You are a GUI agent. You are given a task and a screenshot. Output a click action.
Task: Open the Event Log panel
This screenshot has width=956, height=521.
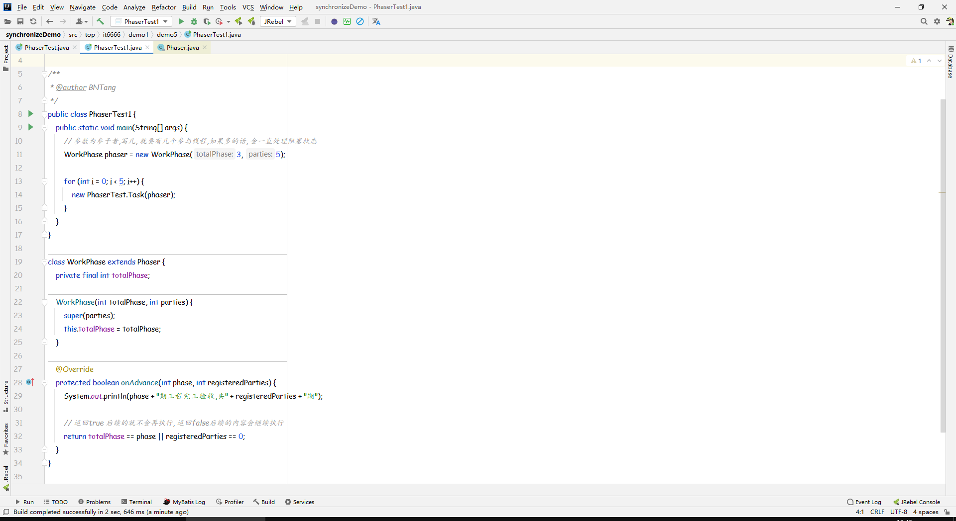tap(864, 502)
